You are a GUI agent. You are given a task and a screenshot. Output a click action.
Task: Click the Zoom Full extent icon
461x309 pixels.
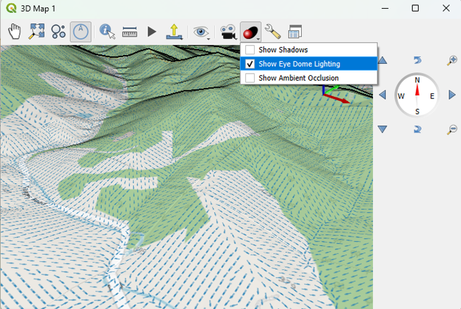[x=37, y=32]
